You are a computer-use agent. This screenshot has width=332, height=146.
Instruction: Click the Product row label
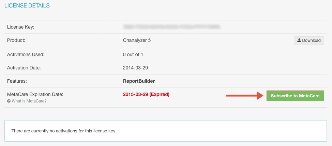16,40
